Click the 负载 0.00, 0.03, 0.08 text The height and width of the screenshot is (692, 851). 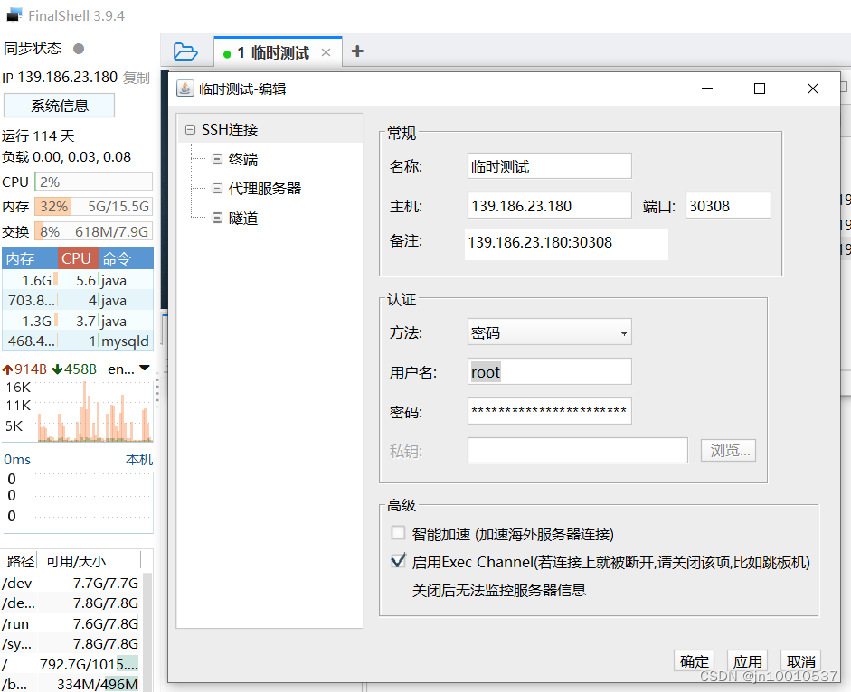[66, 157]
